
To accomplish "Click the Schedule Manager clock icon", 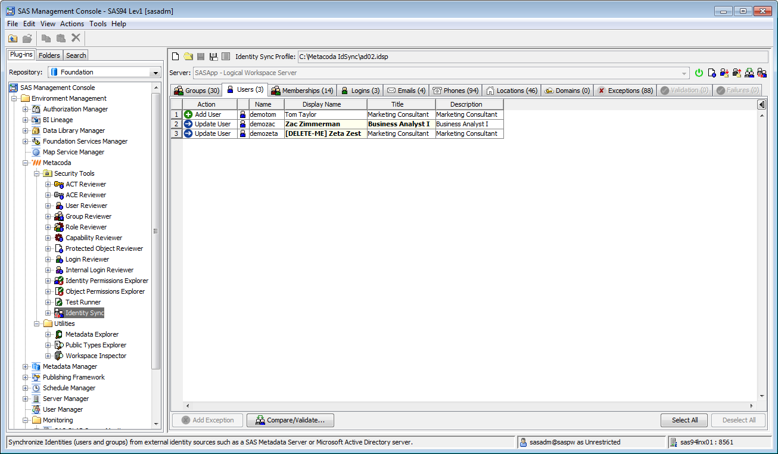I will 36,388.
